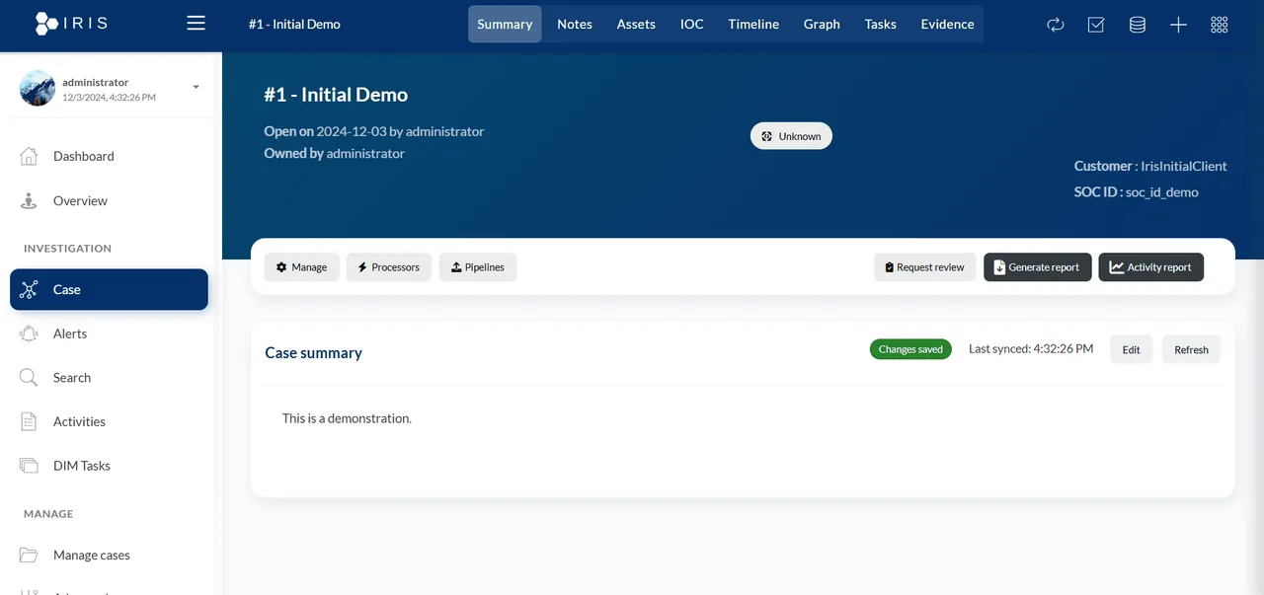Expand the administrator user dropdown arrow
The height and width of the screenshot is (595, 1264).
(196, 87)
